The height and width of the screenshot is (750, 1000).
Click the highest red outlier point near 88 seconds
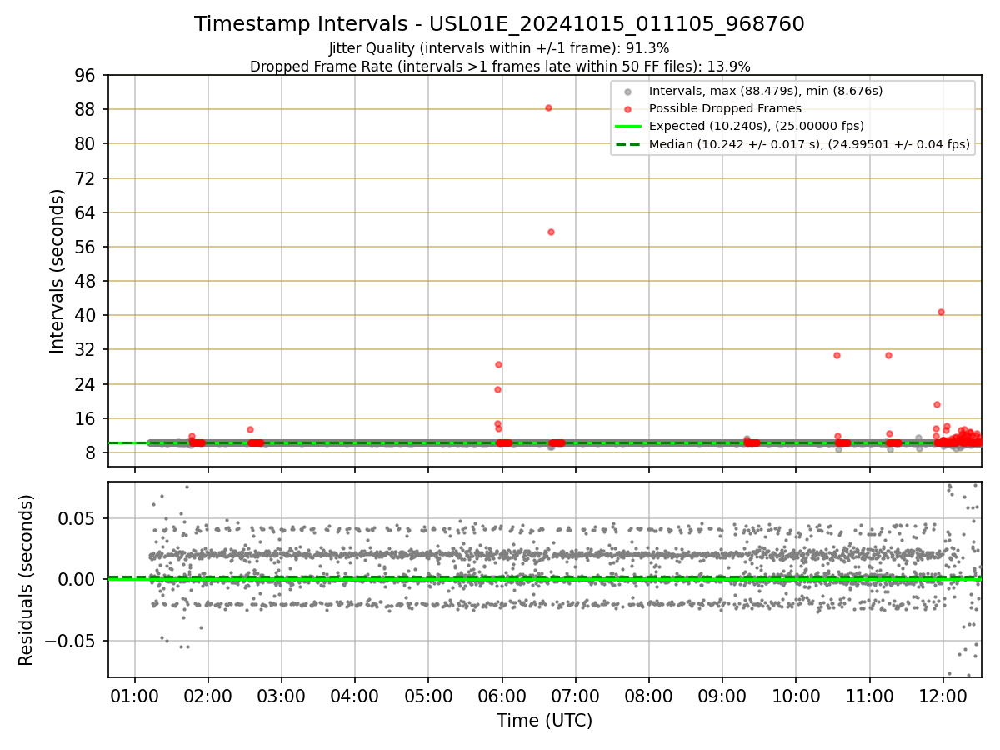point(548,107)
